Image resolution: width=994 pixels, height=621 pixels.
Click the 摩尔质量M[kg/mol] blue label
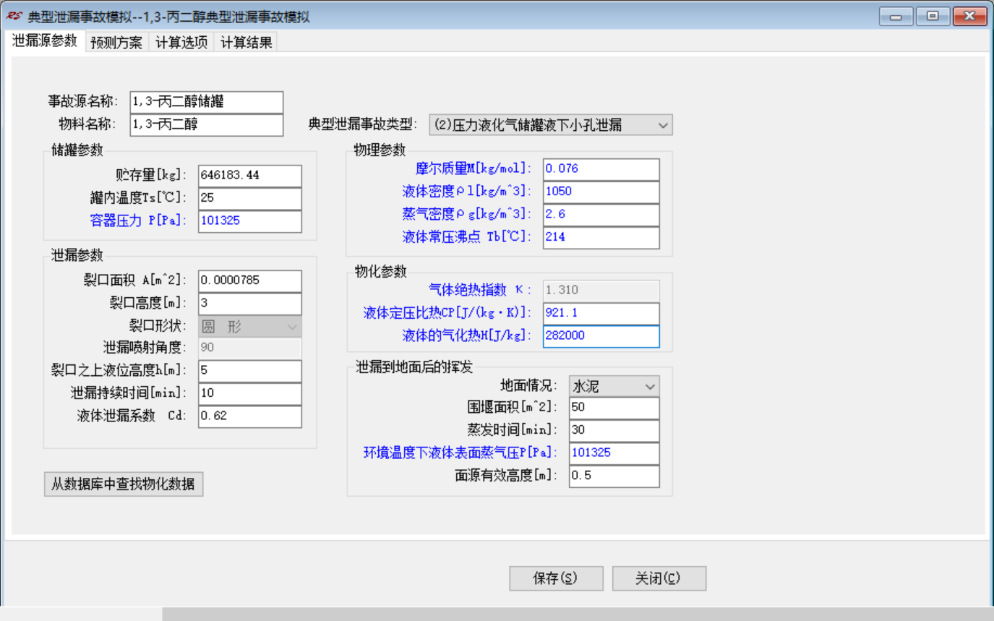[x=473, y=169]
